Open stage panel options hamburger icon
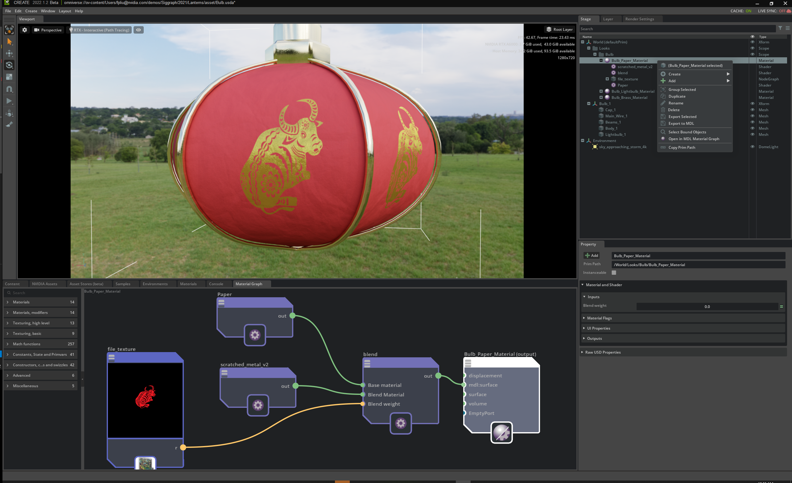The height and width of the screenshot is (483, 792). click(787, 28)
